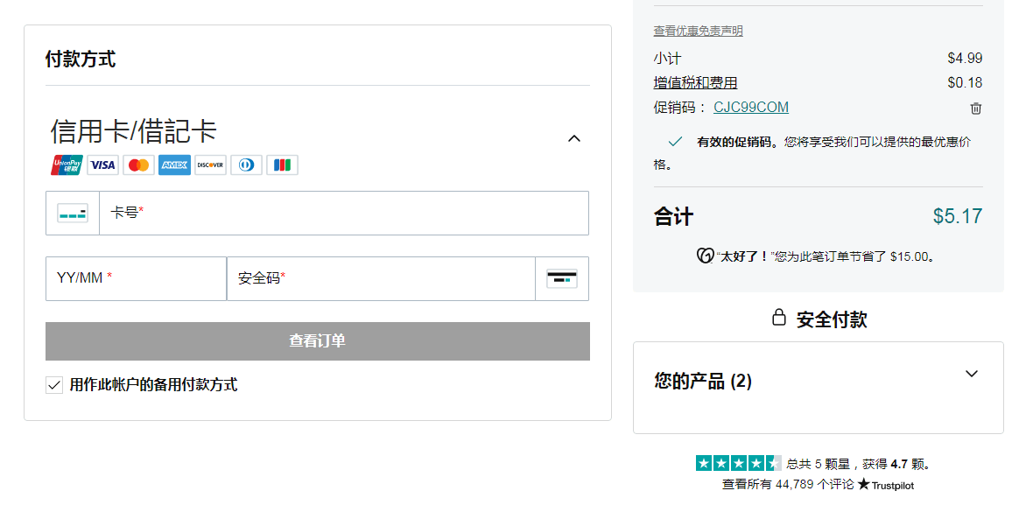1033x519 pixels.
Task: Click the Mastercard icon
Action: [x=138, y=165]
